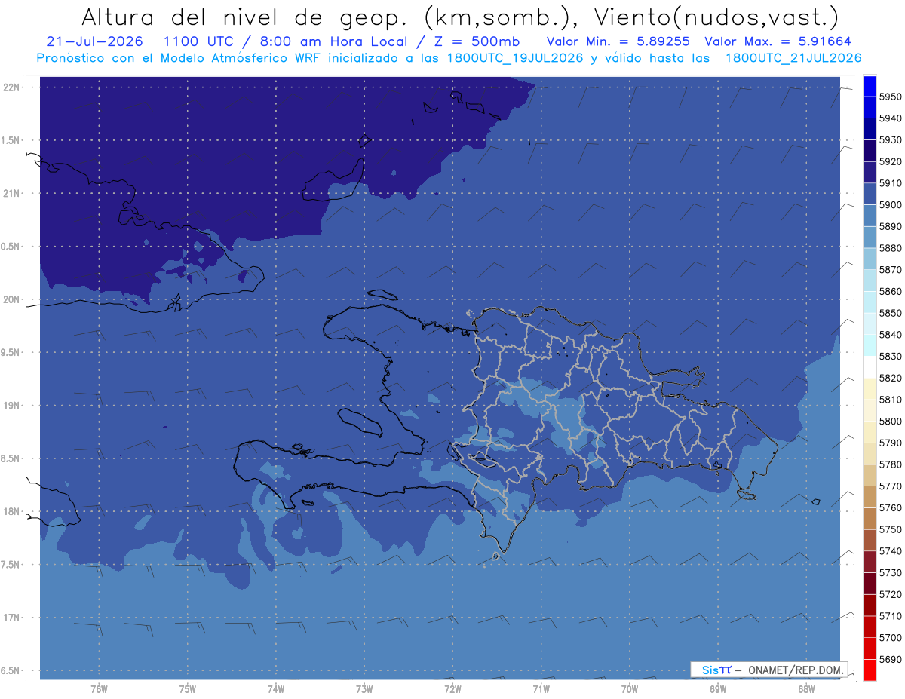The height and width of the screenshot is (699, 905).
Task: Select the '5900' legend value
Action: [x=891, y=205]
